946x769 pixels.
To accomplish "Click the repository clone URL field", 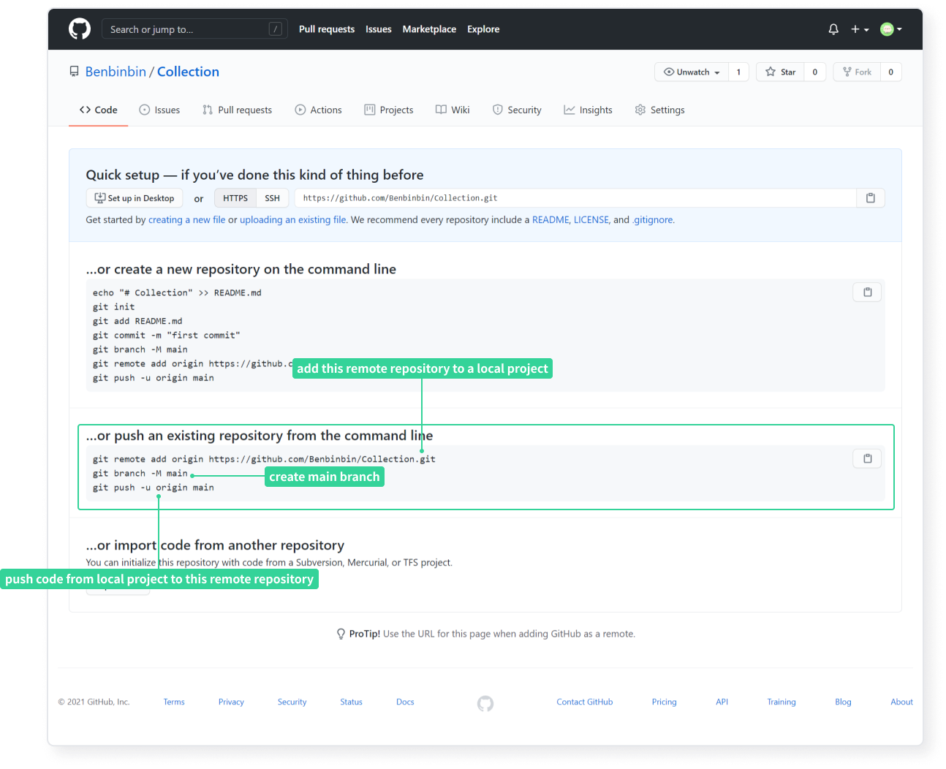I will pos(575,198).
